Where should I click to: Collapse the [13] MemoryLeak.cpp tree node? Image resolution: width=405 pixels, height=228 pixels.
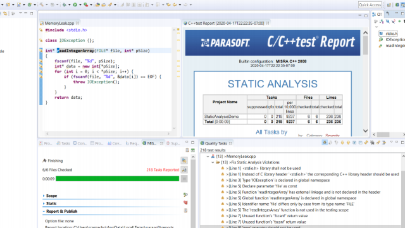(x=208, y=156)
